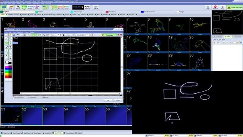
Task: Open the Vehicles tab dropdown arrow
Action: (x=43, y=14)
